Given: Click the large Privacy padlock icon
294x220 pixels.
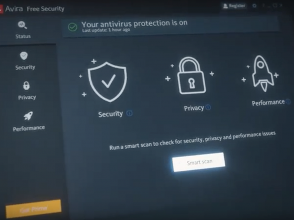Looking at the screenshot, I should tap(192, 75).
